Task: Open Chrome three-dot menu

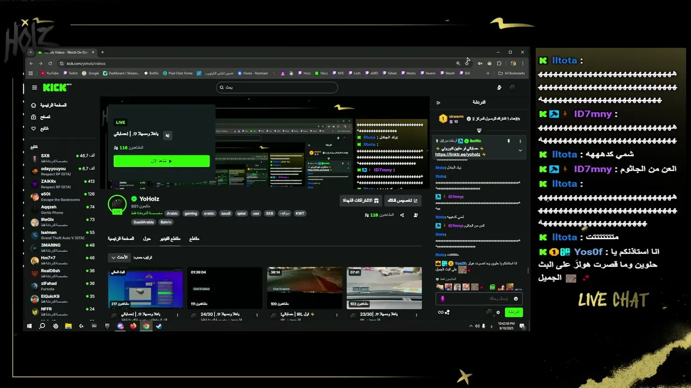Action: click(x=523, y=64)
